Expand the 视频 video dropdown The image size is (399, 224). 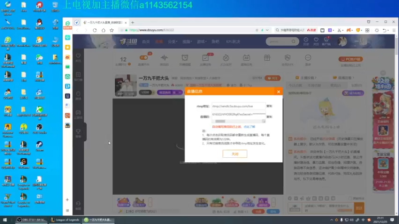[187, 42]
